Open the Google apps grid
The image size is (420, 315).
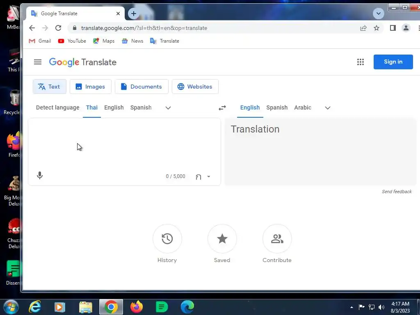360,62
